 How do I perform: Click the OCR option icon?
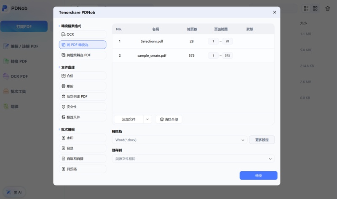tap(64, 34)
